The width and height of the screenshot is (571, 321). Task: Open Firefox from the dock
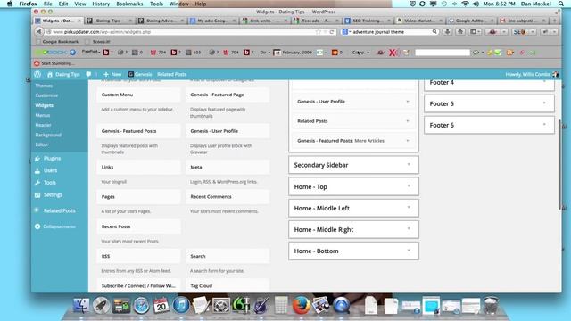click(301, 305)
